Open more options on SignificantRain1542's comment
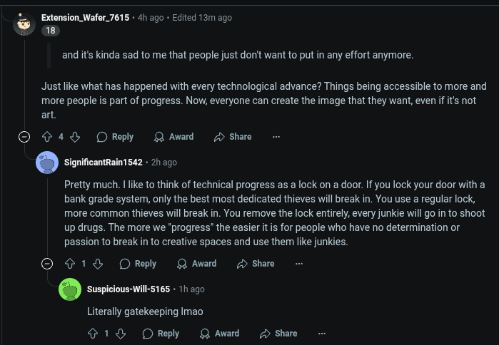The image size is (499, 345). [299, 264]
